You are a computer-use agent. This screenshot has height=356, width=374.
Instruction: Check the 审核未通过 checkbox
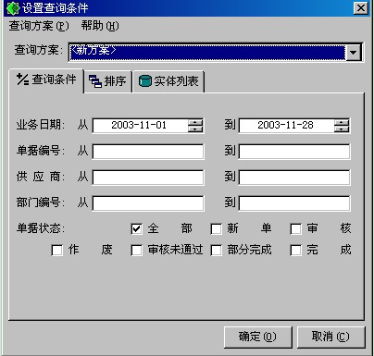tap(136, 251)
